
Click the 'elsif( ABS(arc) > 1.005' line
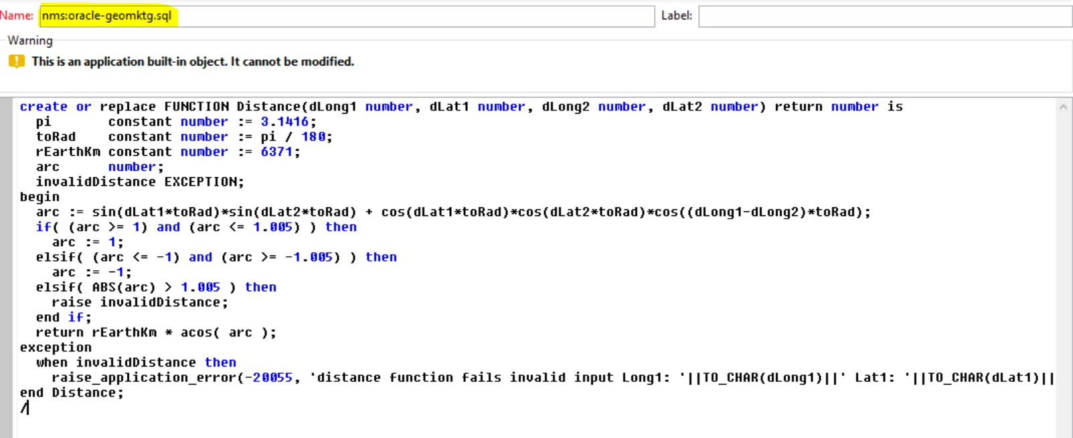click(156, 288)
